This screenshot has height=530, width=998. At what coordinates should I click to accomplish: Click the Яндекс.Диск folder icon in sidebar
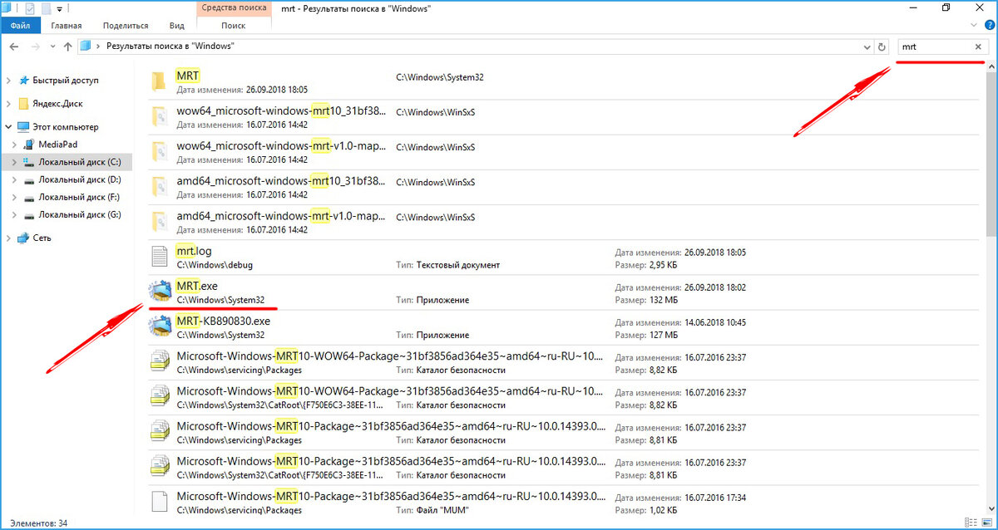23,104
